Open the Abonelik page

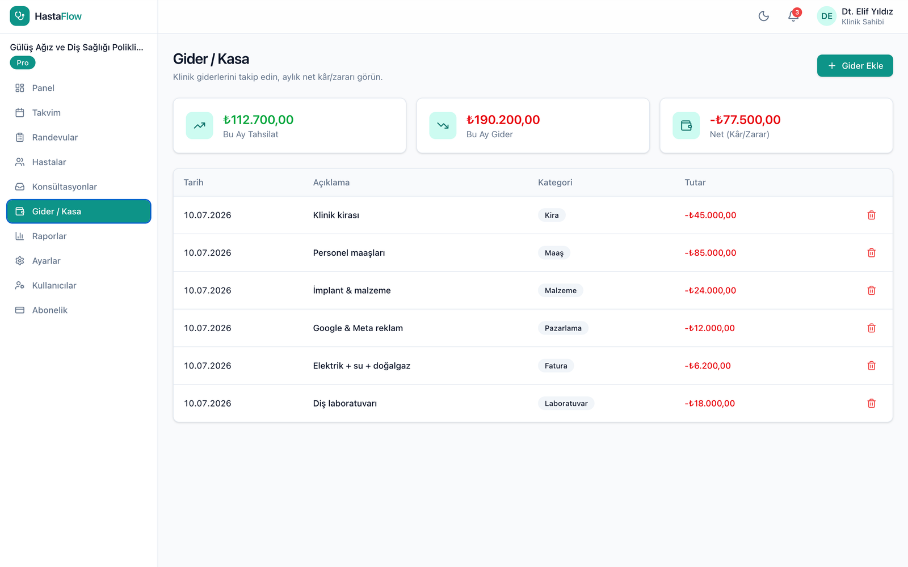[79, 310]
